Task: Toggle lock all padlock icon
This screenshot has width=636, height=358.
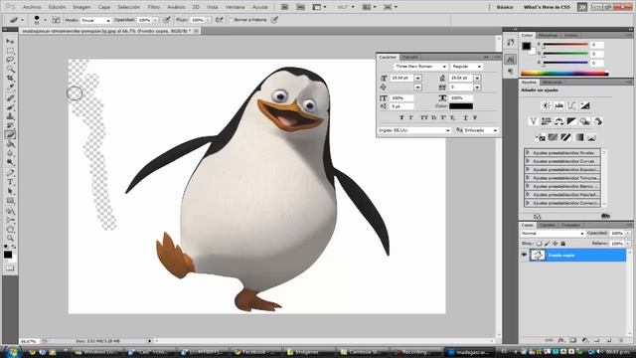Action: point(563,244)
